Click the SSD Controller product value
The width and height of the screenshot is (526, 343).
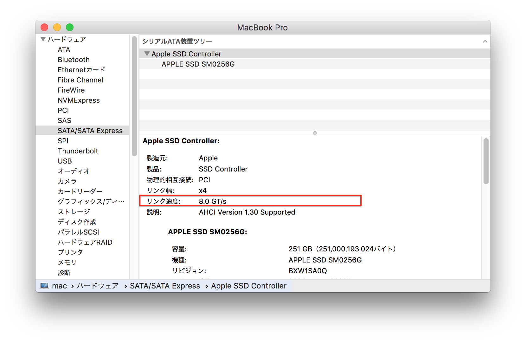tap(223, 169)
